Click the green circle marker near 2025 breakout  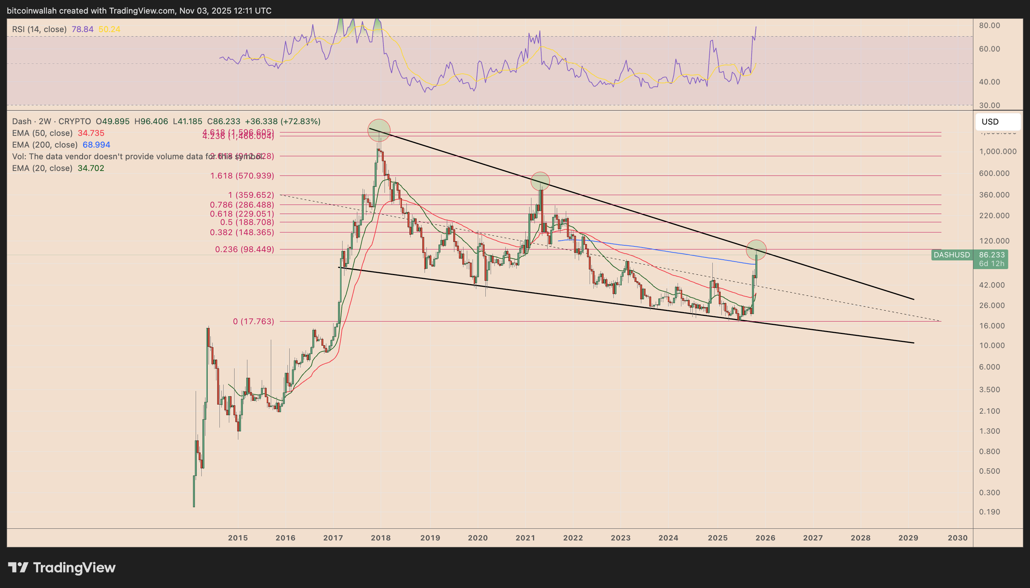tap(757, 250)
